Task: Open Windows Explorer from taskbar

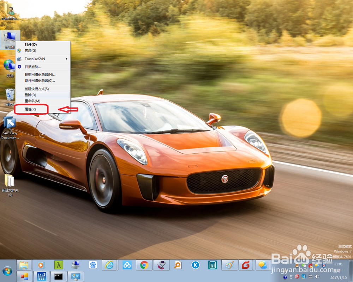Action: (24, 265)
